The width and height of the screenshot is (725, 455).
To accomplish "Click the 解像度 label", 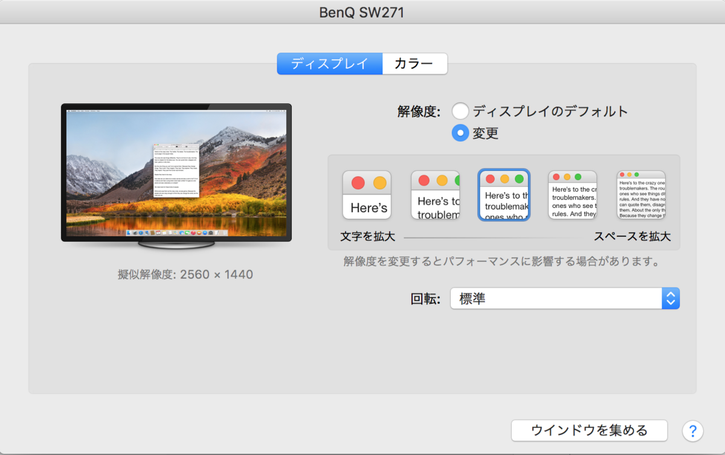I will click(x=419, y=112).
